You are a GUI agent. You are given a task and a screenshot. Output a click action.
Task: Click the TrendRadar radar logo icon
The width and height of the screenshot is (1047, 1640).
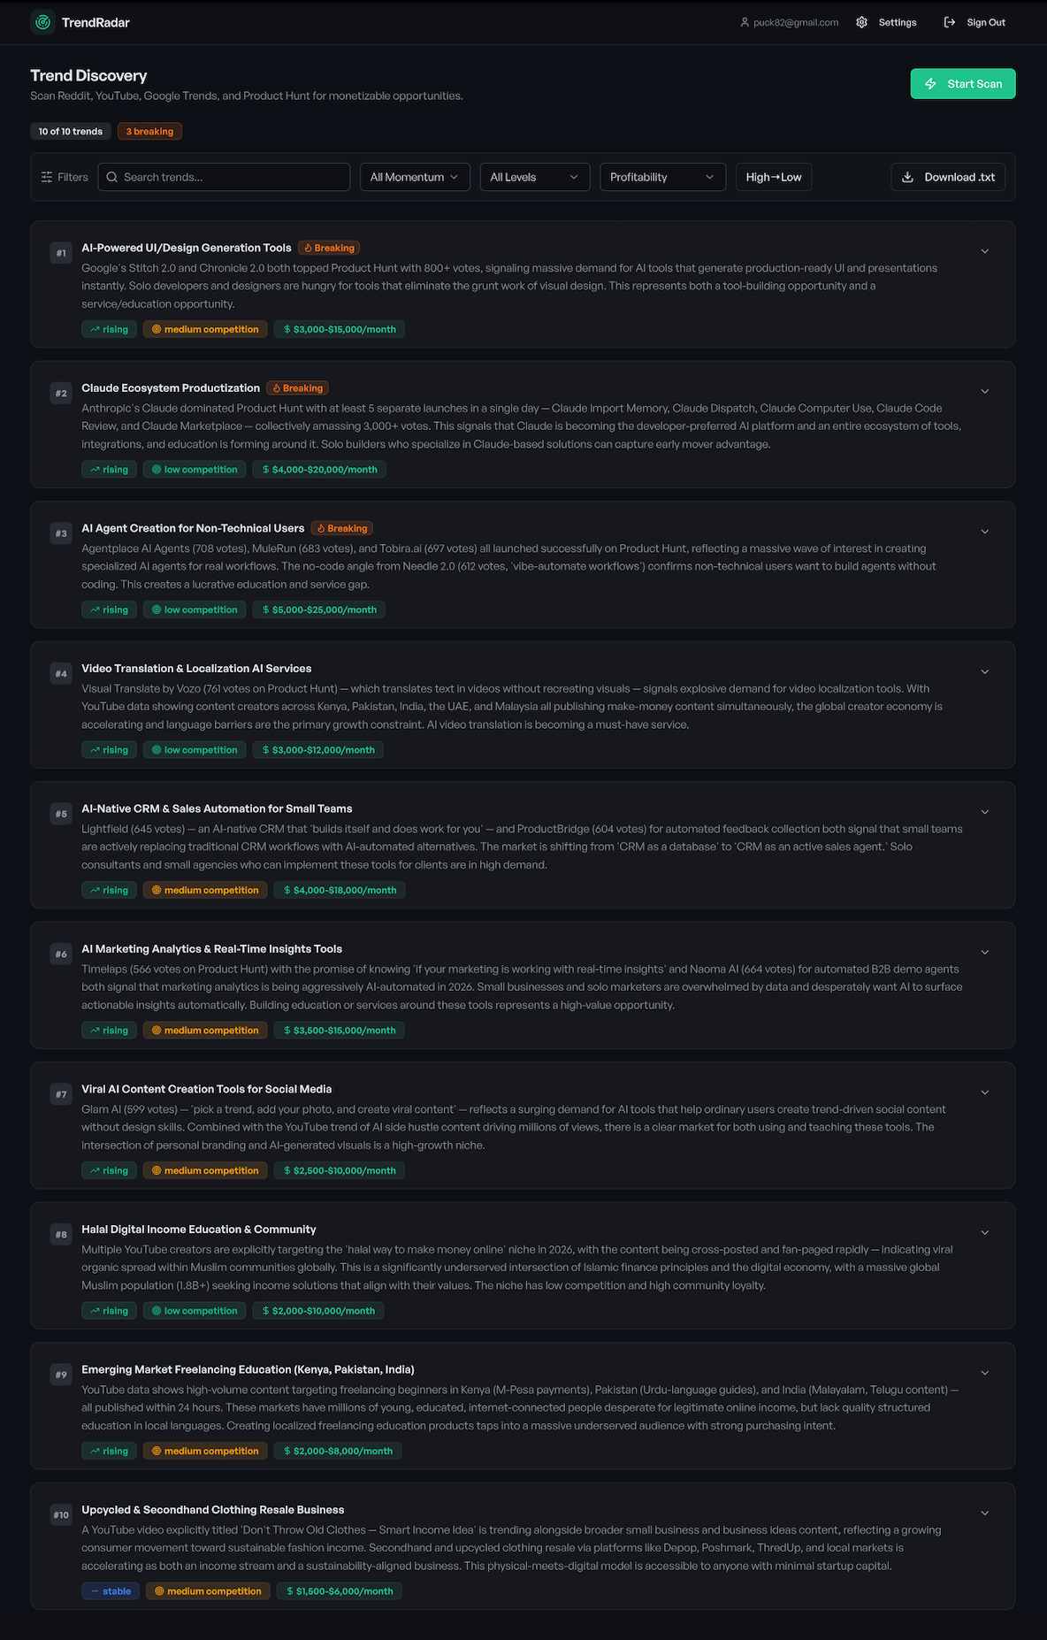(42, 22)
